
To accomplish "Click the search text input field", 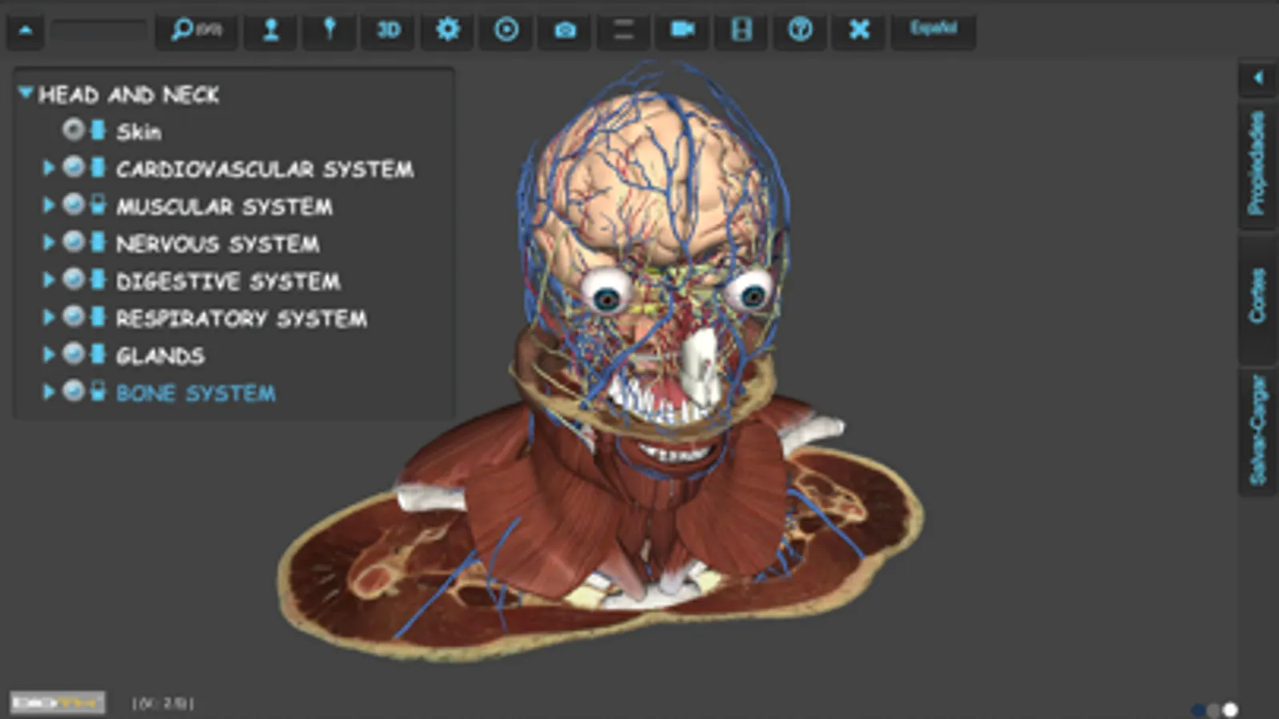I will (x=98, y=31).
